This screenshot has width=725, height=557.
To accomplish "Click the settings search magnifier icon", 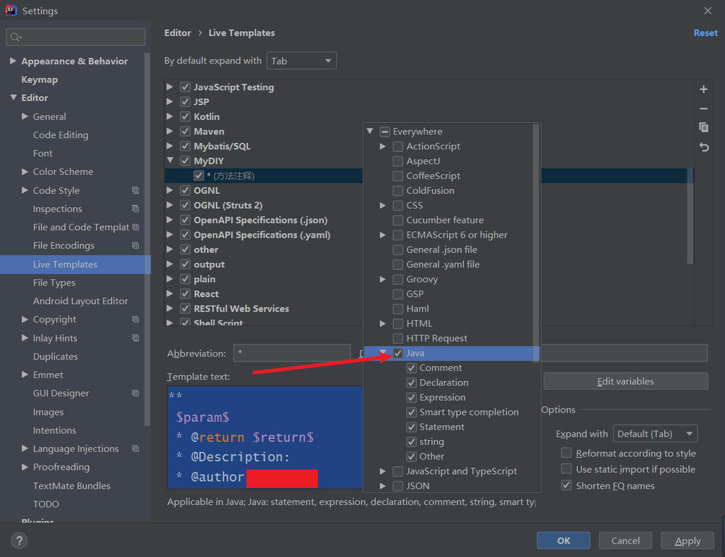I will coord(15,37).
